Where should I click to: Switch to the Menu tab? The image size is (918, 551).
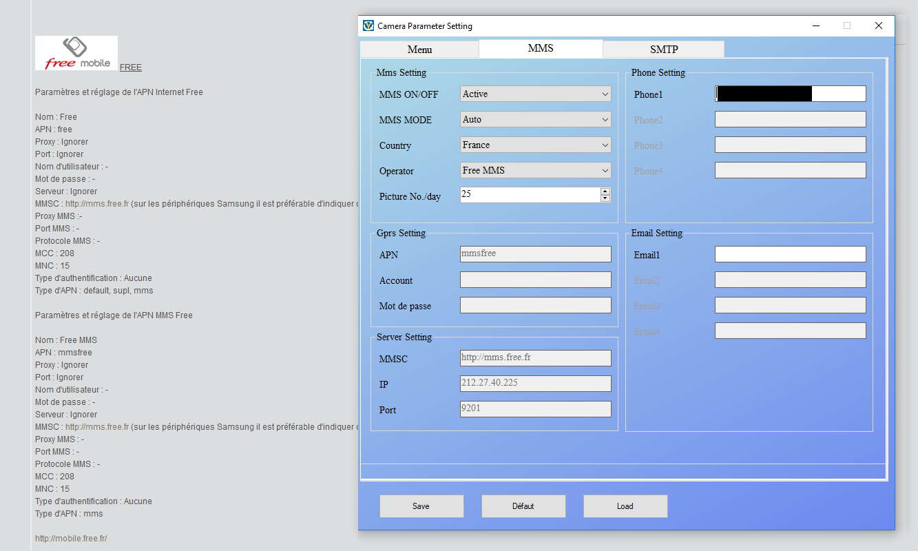pos(419,50)
